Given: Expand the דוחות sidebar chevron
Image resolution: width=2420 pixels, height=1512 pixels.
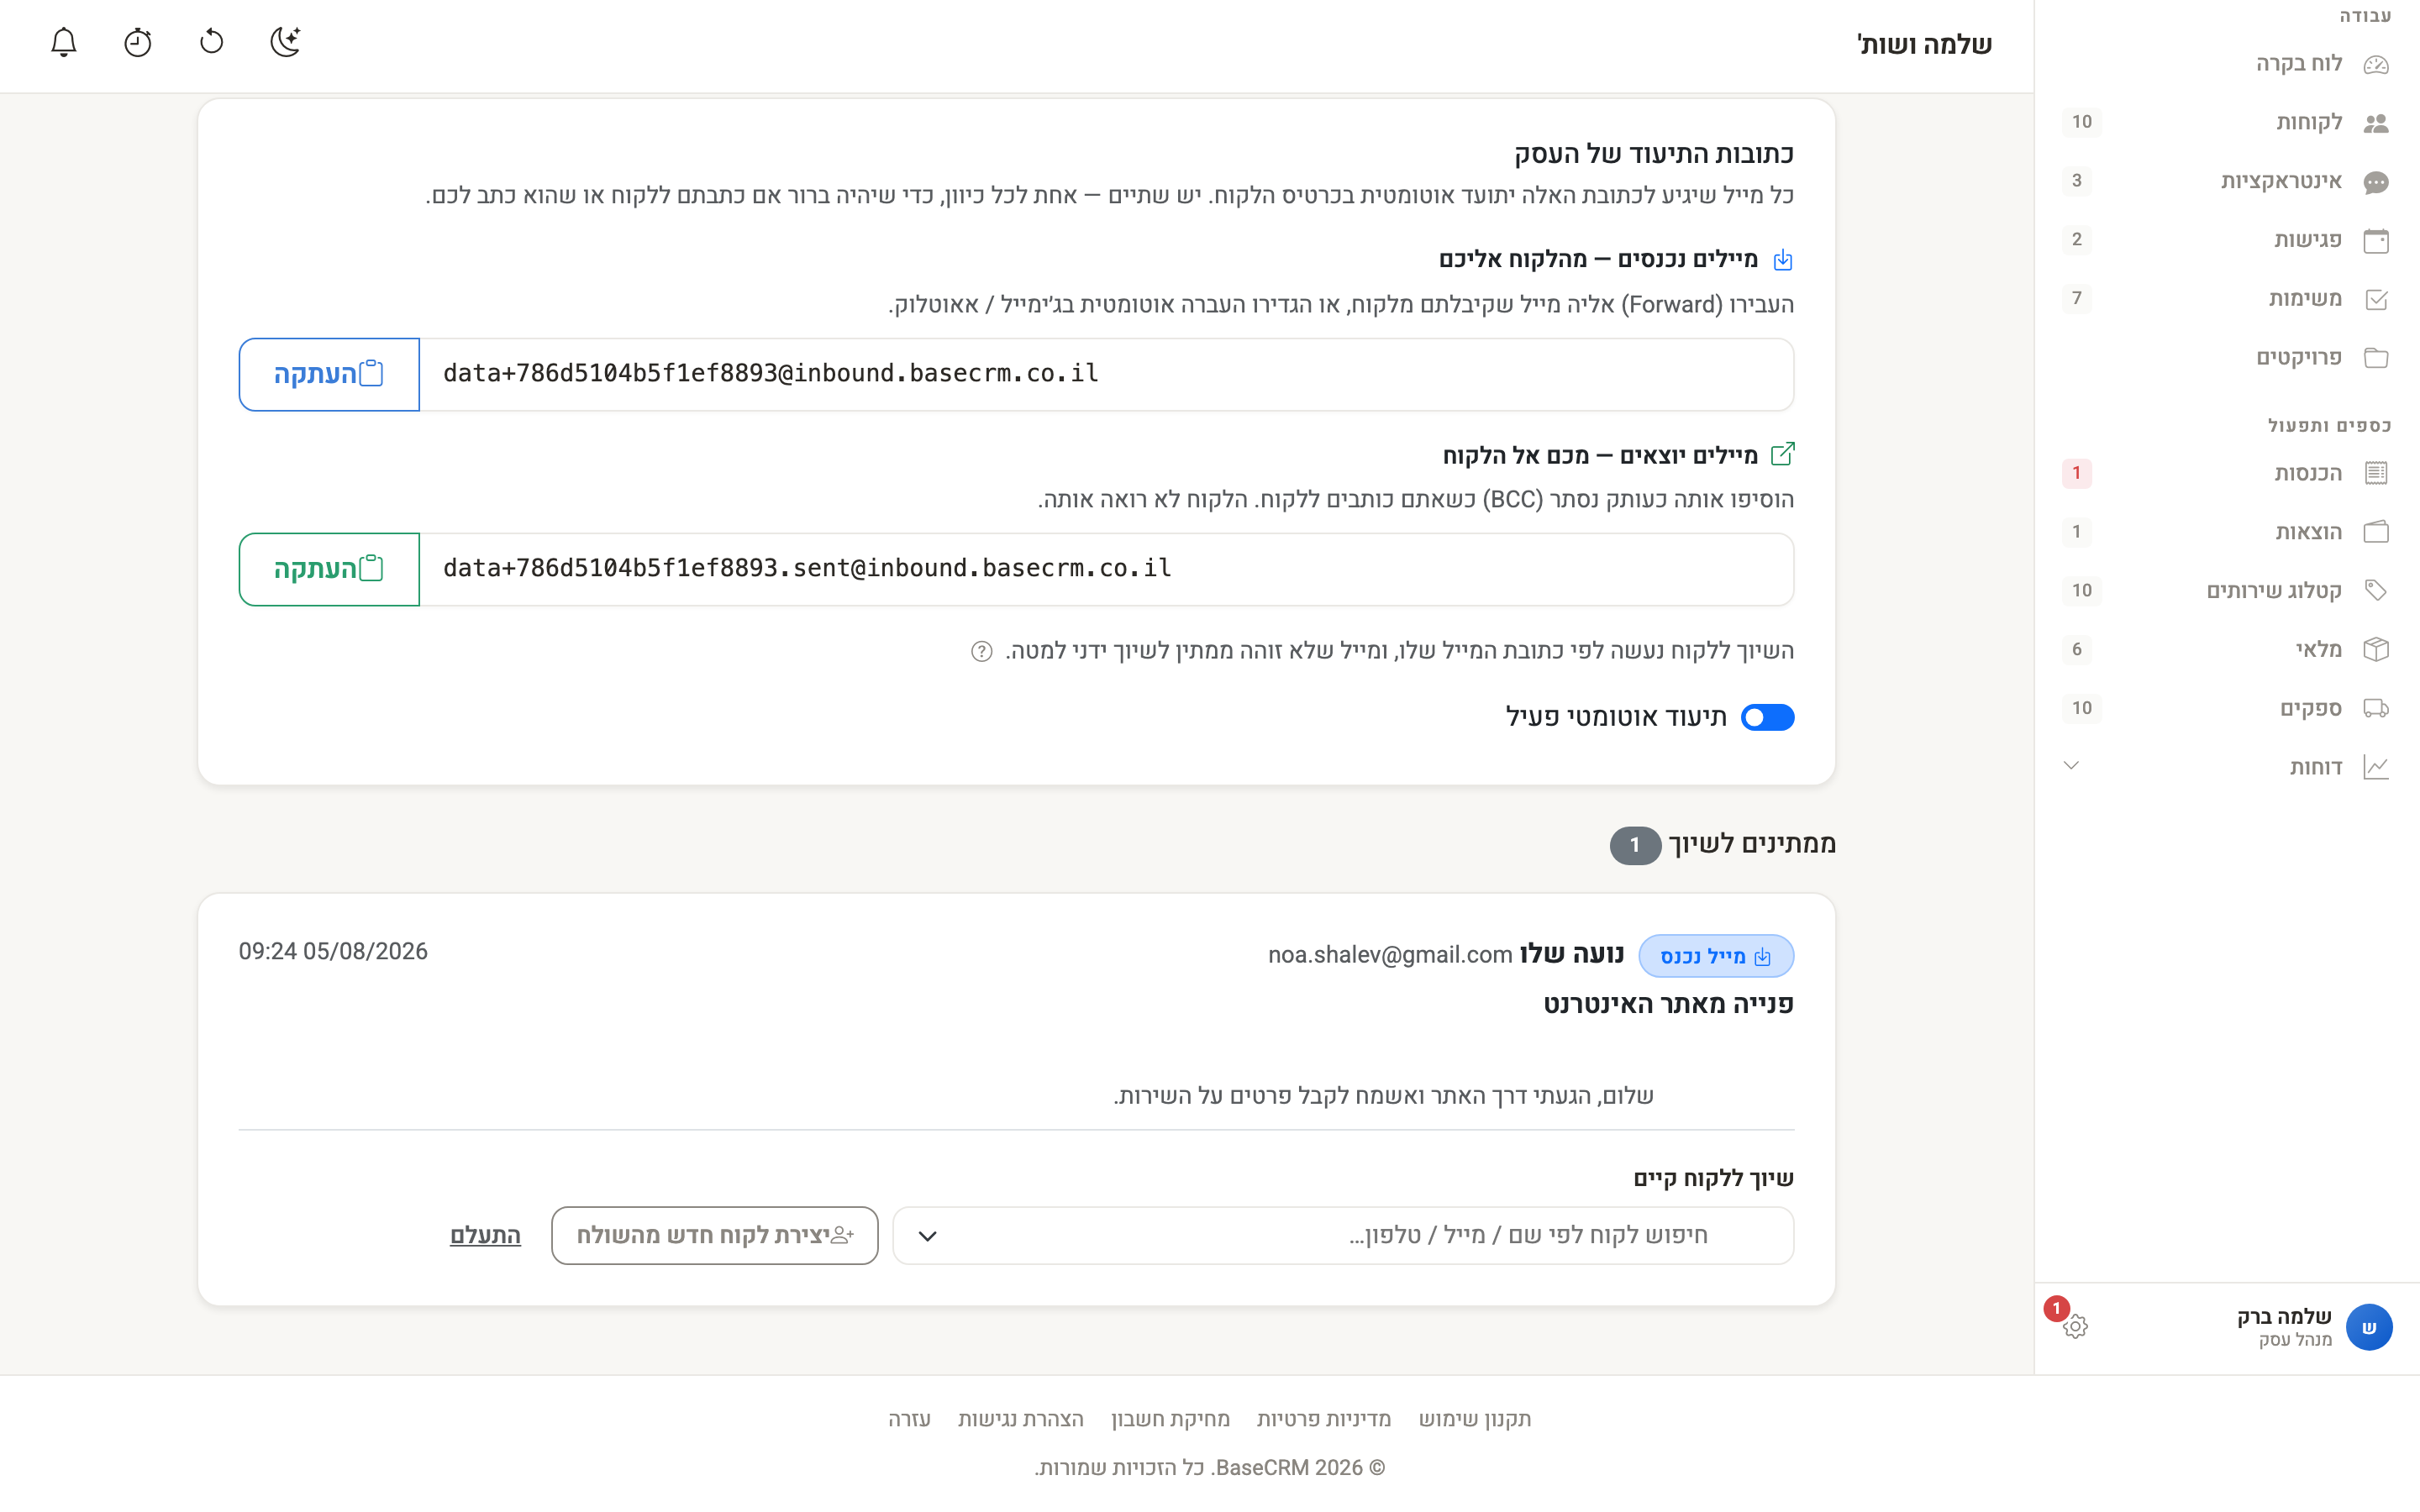Looking at the screenshot, I should tap(2071, 766).
